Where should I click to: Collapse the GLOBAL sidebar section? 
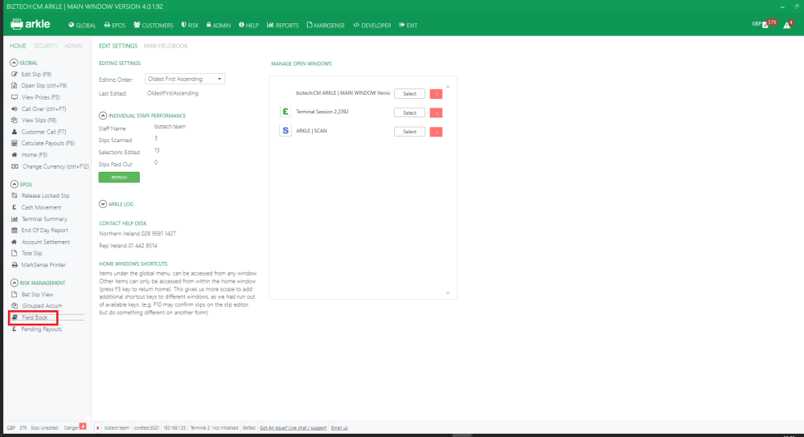pos(14,63)
